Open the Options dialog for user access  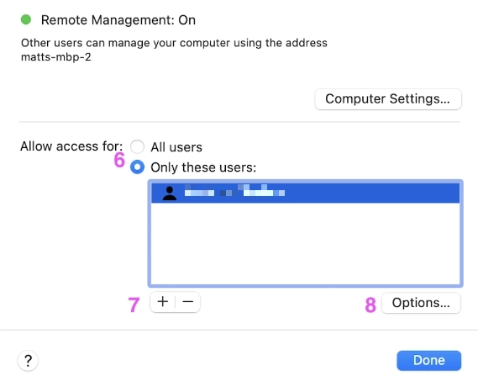tap(421, 303)
